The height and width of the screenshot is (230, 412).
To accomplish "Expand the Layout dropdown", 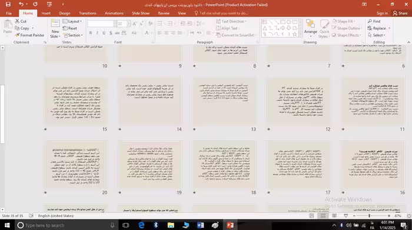I will coord(72,21).
